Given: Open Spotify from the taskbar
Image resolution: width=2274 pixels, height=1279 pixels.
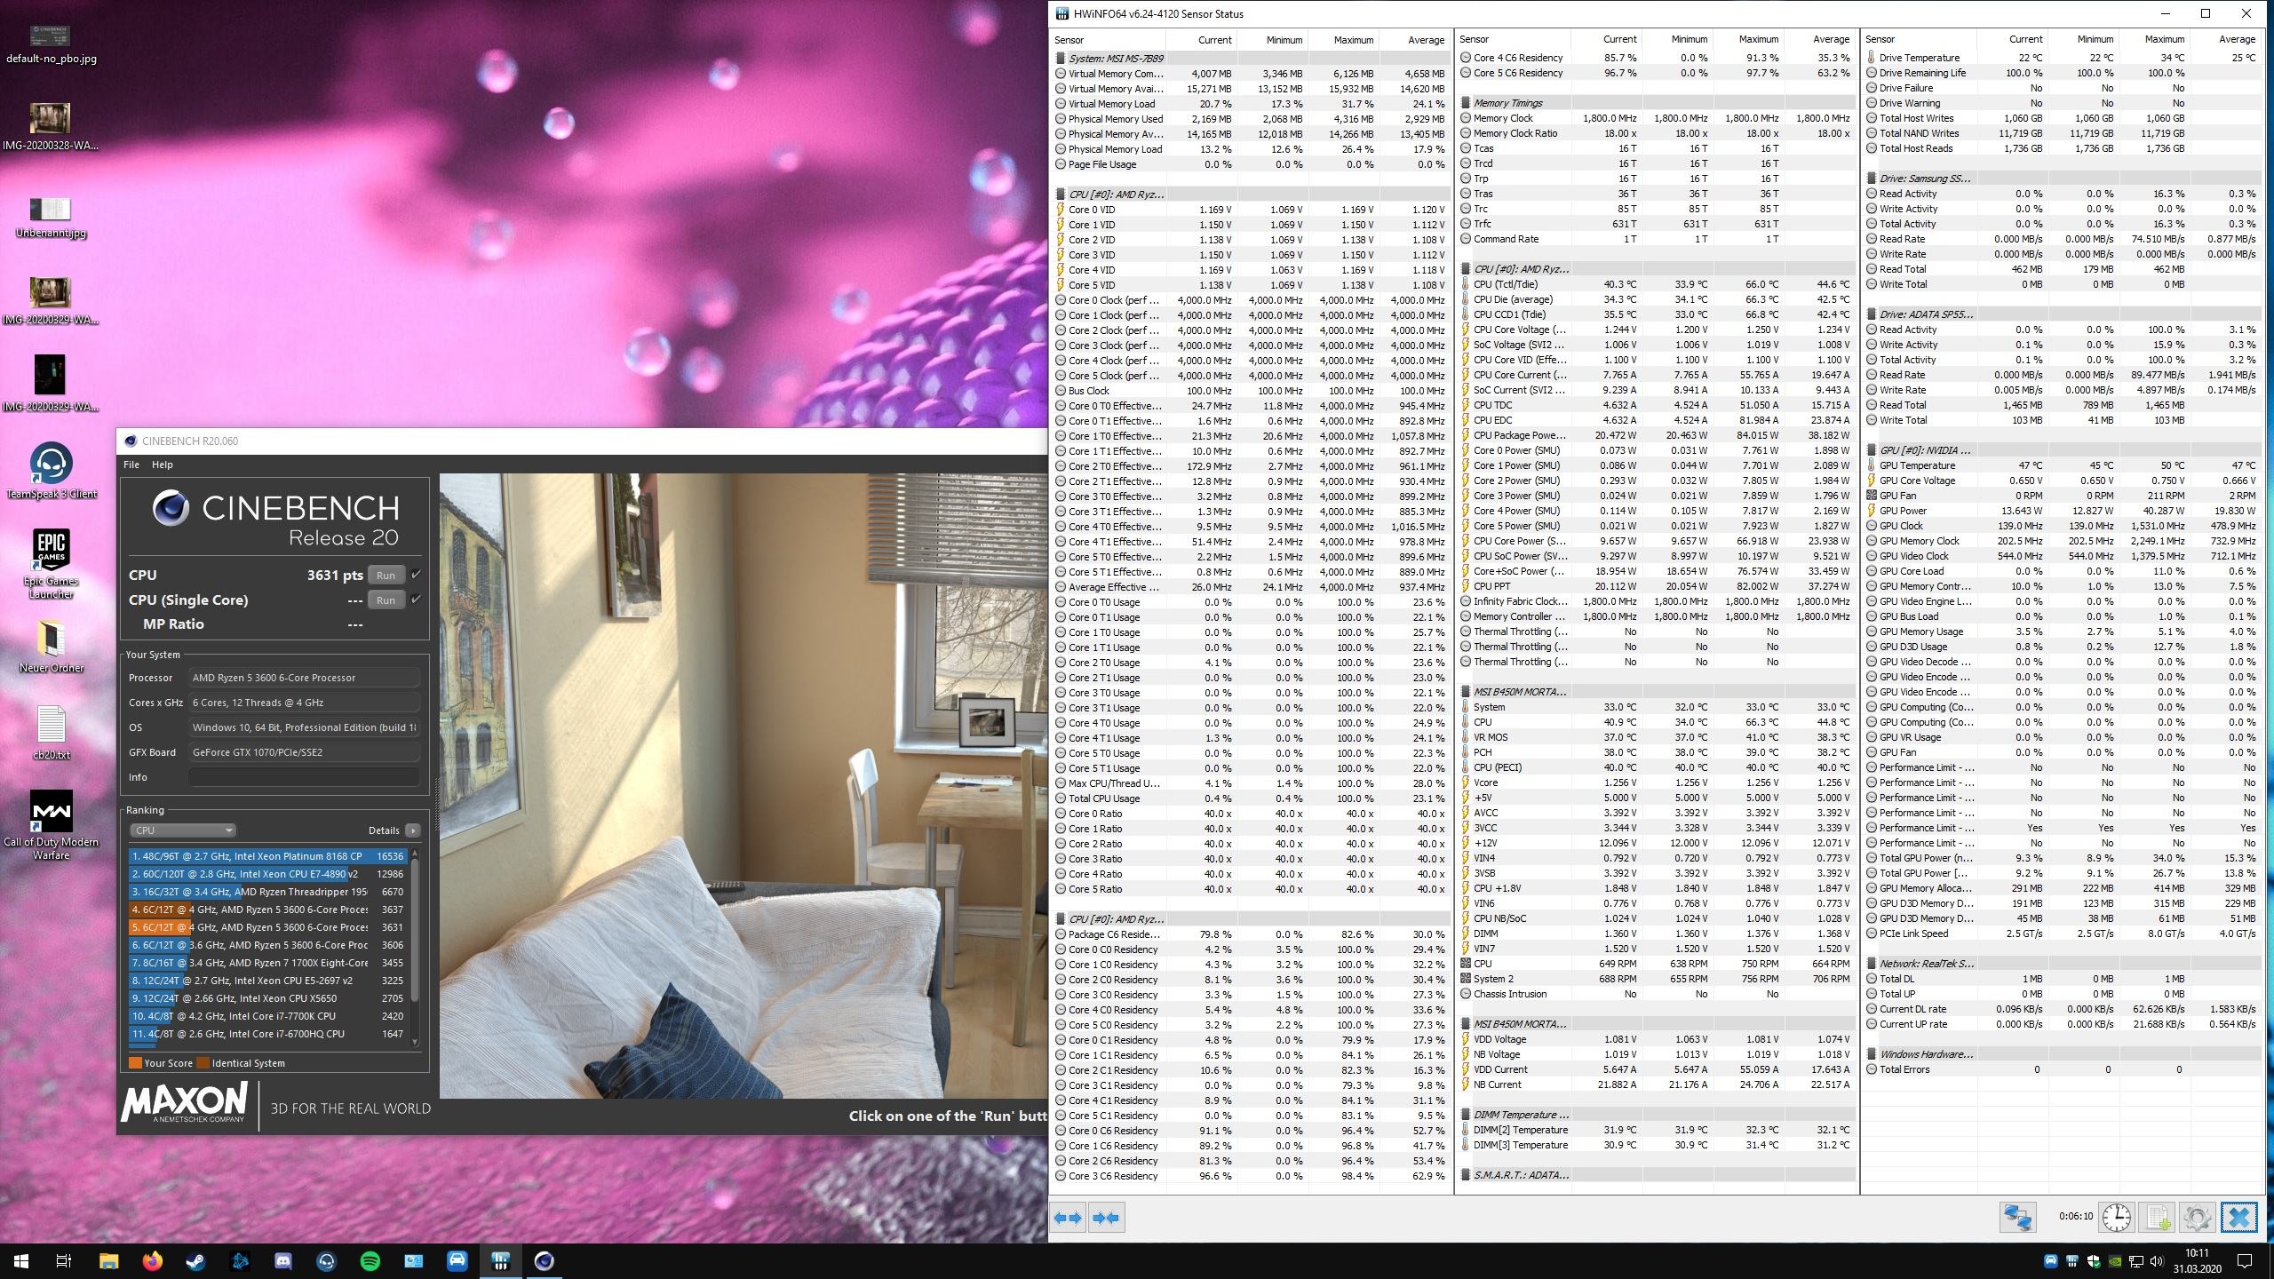Looking at the screenshot, I should [370, 1260].
